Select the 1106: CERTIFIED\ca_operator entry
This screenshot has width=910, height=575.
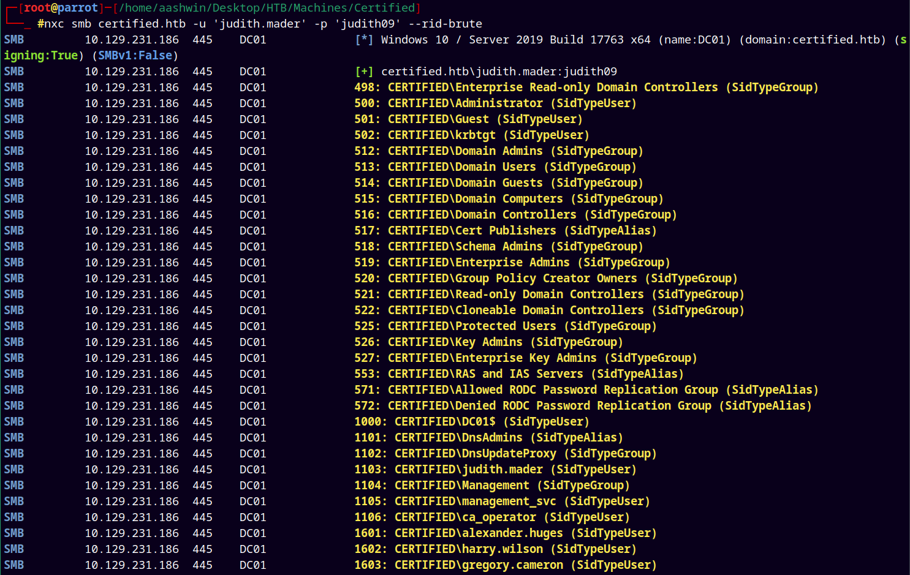click(492, 517)
